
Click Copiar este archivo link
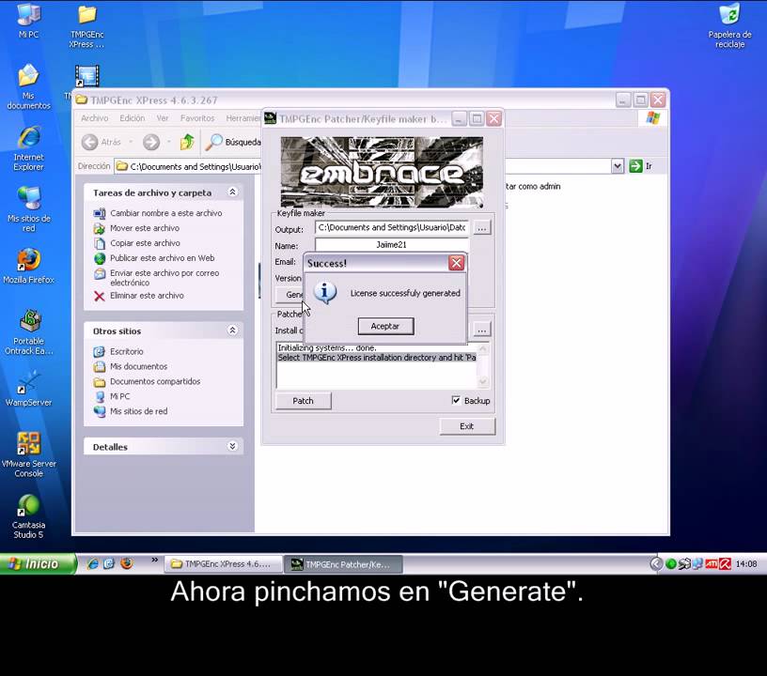coord(145,243)
